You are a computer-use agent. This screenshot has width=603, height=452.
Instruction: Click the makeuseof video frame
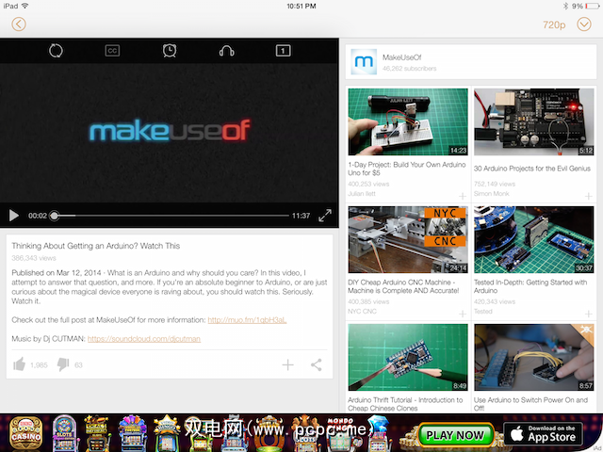pos(170,133)
